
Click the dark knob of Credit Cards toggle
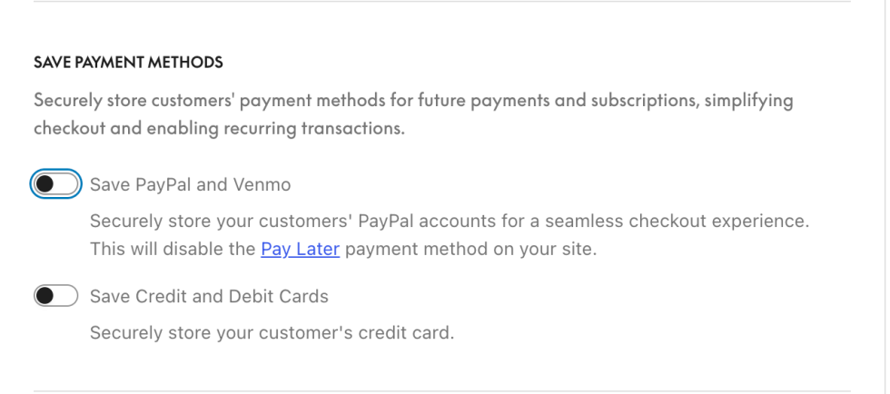[45, 296]
